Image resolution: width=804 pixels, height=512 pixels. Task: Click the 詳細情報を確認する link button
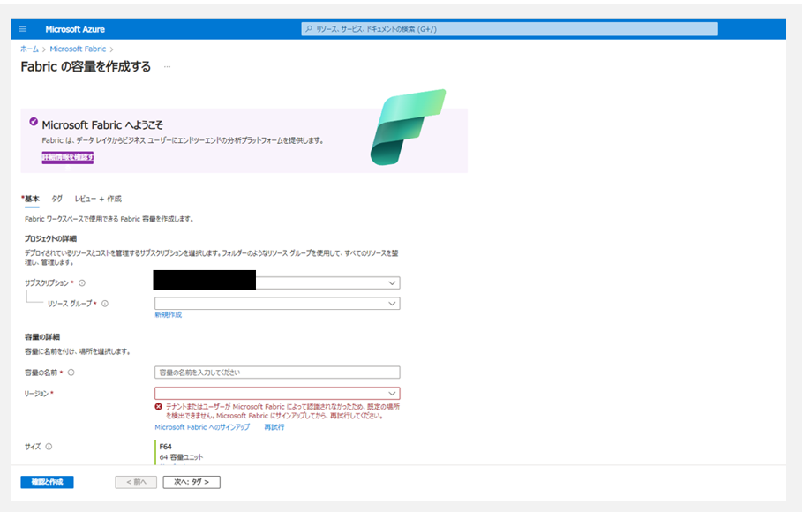coord(68,157)
